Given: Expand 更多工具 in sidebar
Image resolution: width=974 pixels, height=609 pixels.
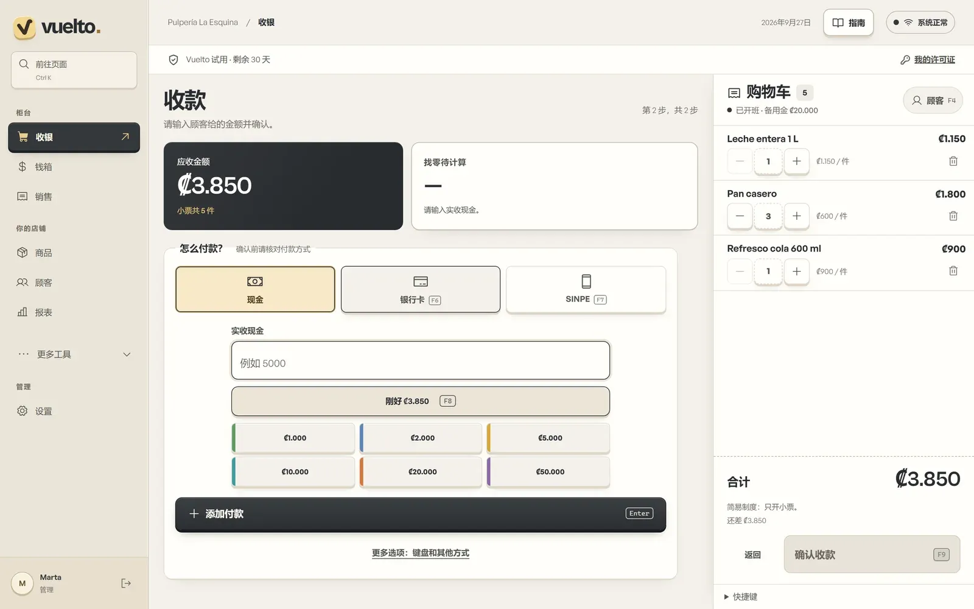Looking at the screenshot, I should [74, 354].
